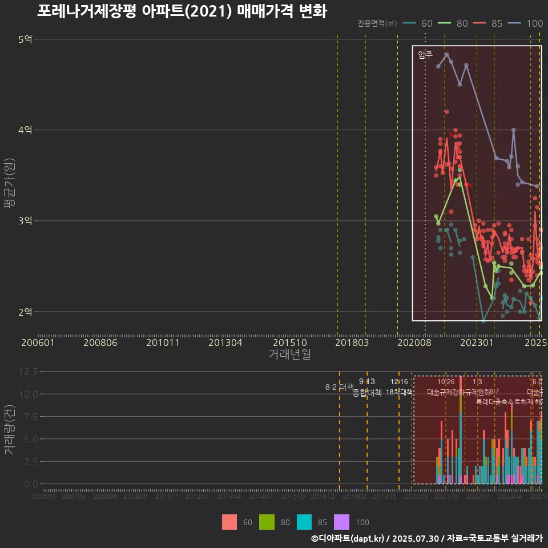
Task: Click the tallest bar in the volume chart
Action: click(x=461, y=430)
